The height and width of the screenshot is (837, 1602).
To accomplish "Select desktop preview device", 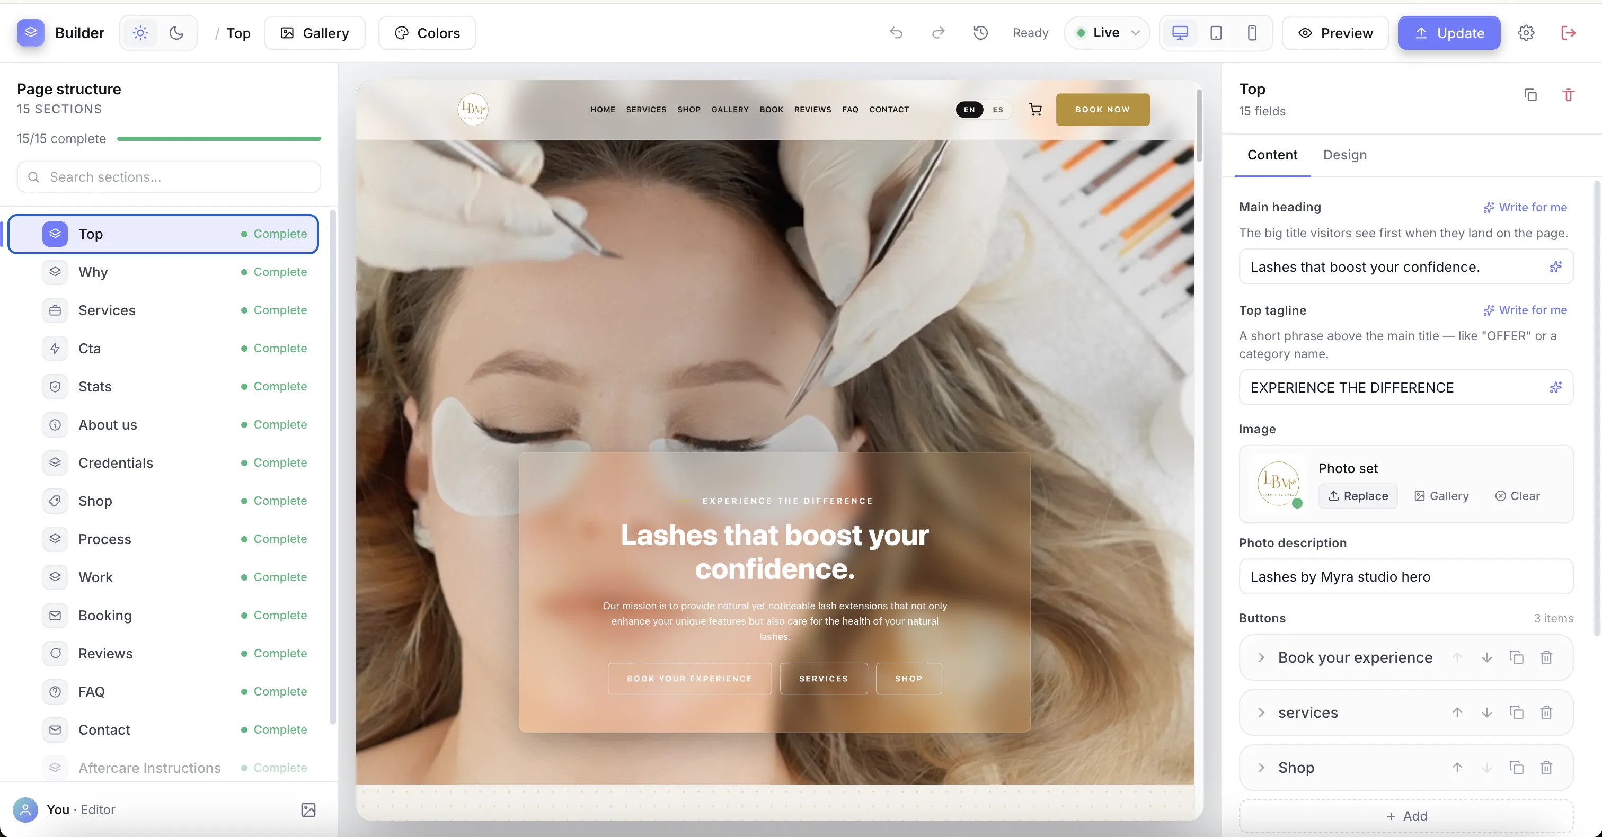I will tap(1180, 32).
